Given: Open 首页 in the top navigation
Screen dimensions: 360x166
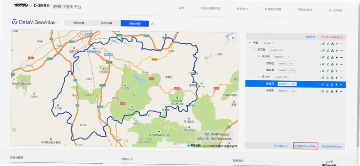Looking at the screenshot, I should [181, 8].
